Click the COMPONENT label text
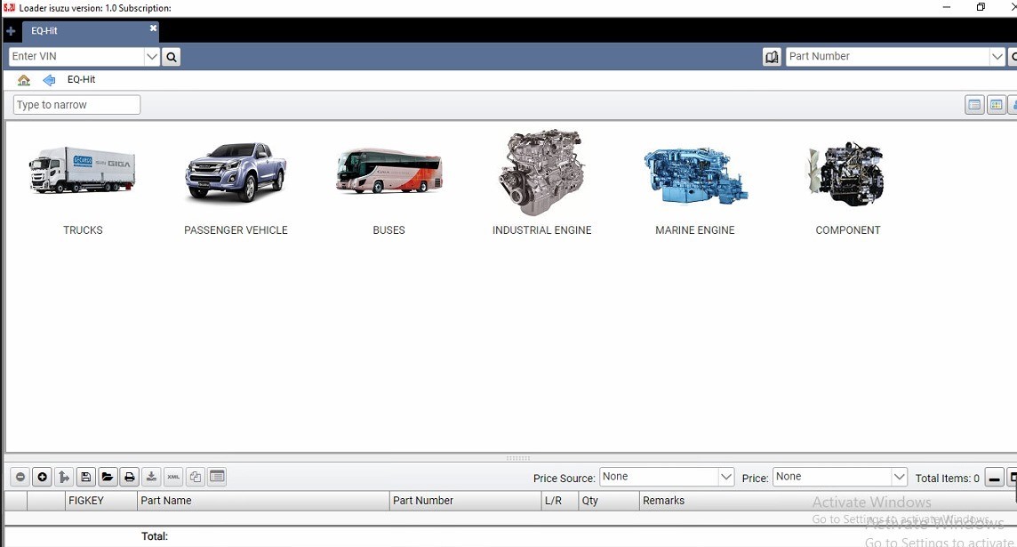The height and width of the screenshot is (547, 1017). (848, 230)
